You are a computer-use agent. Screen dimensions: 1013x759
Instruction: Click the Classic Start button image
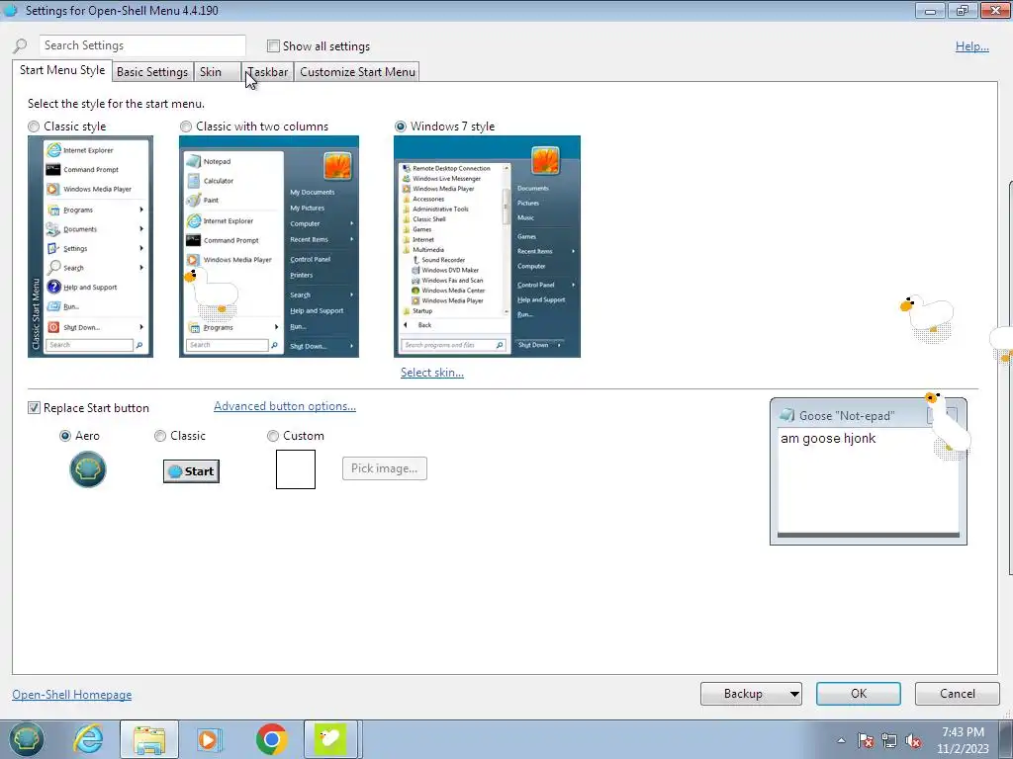pyautogui.click(x=191, y=471)
